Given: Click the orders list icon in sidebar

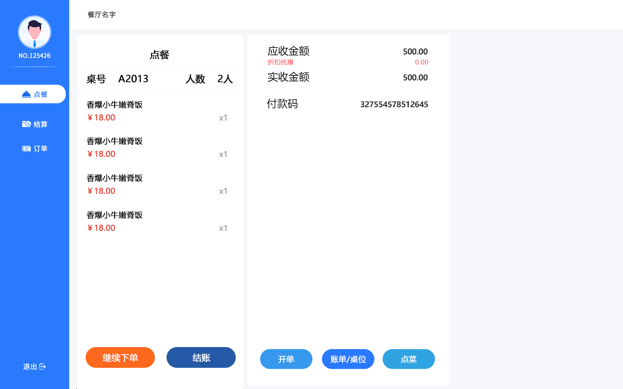Looking at the screenshot, I should 26,149.
